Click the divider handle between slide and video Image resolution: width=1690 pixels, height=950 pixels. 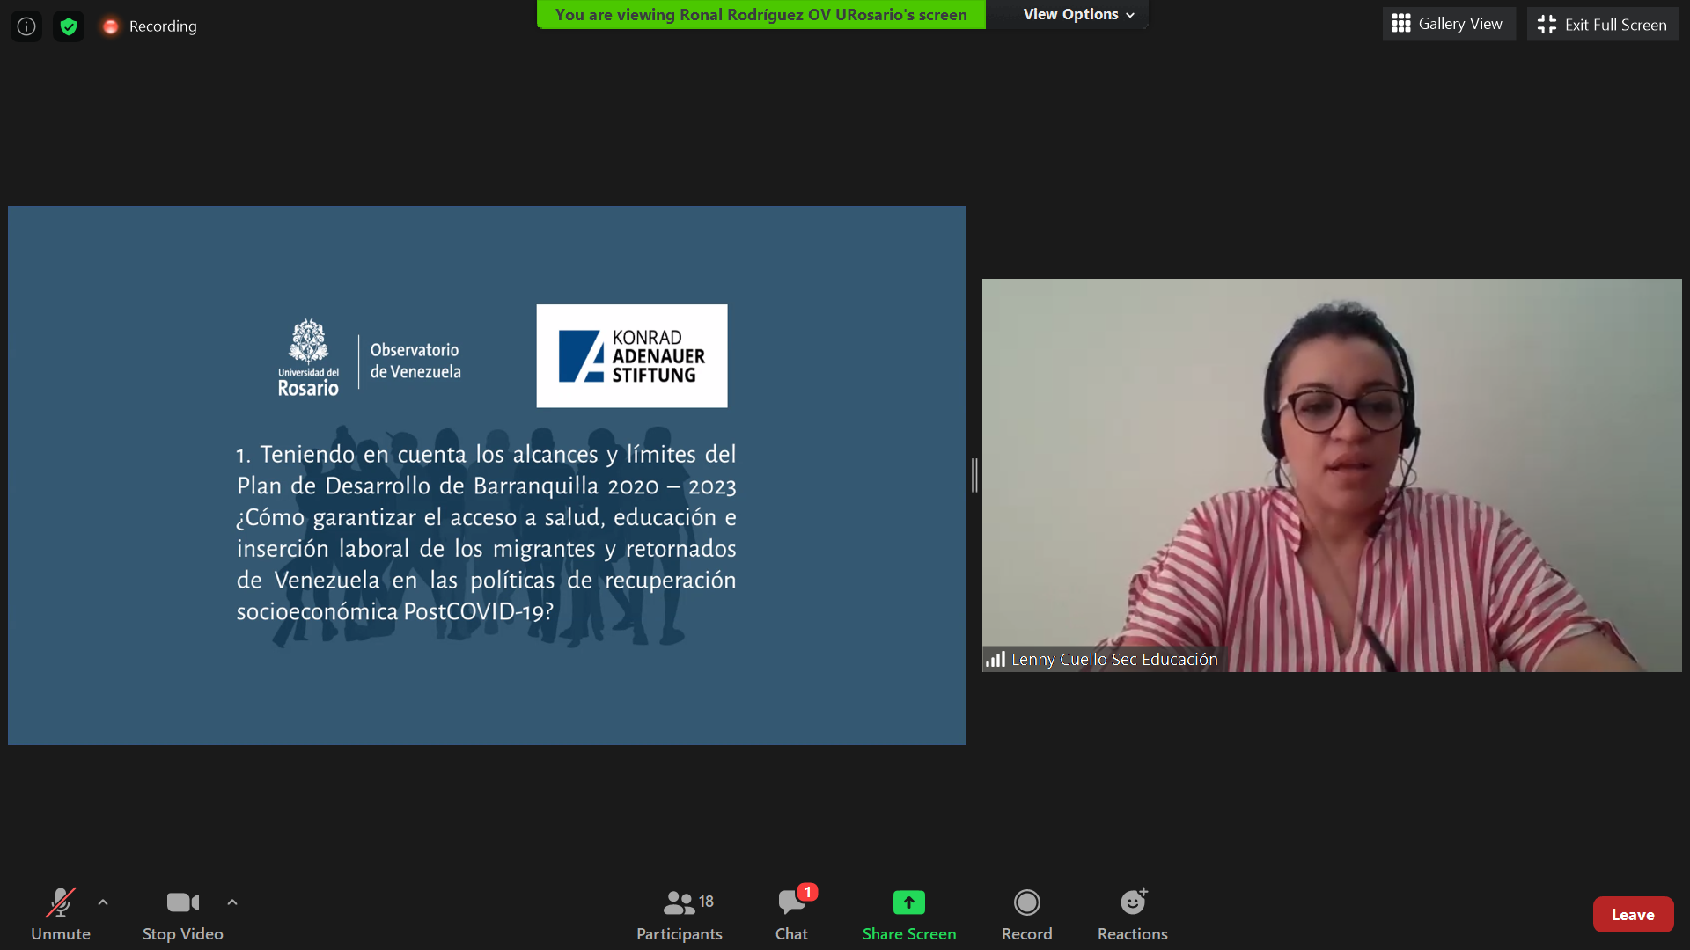(974, 475)
